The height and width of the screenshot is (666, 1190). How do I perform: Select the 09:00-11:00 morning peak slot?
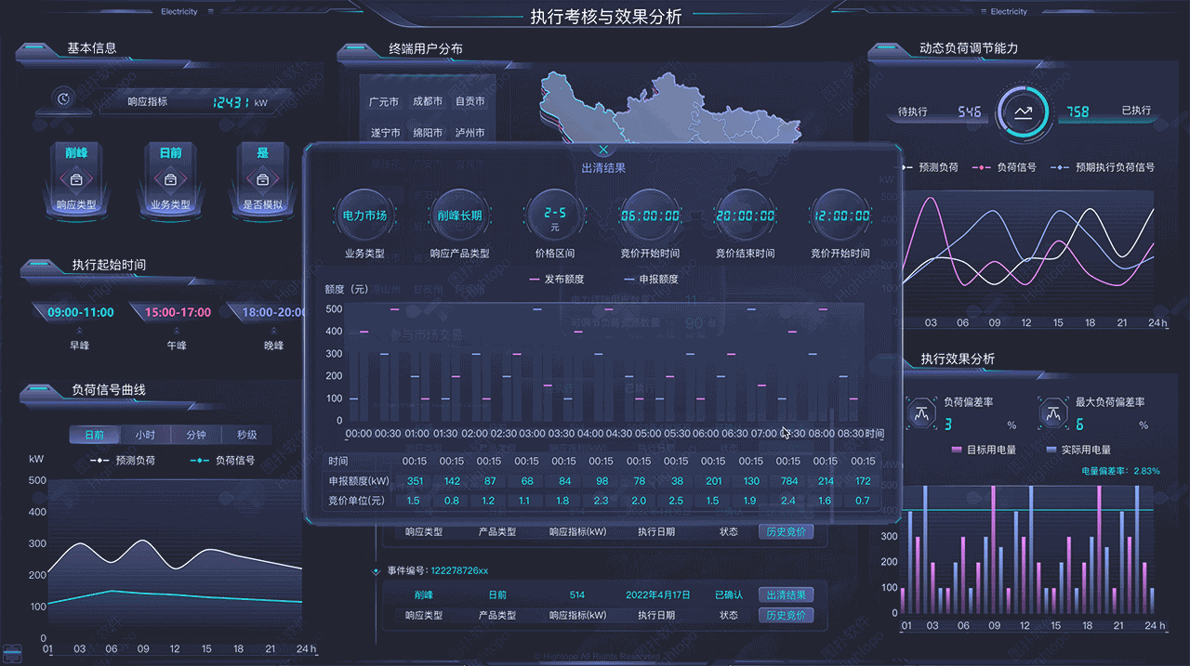(80, 312)
